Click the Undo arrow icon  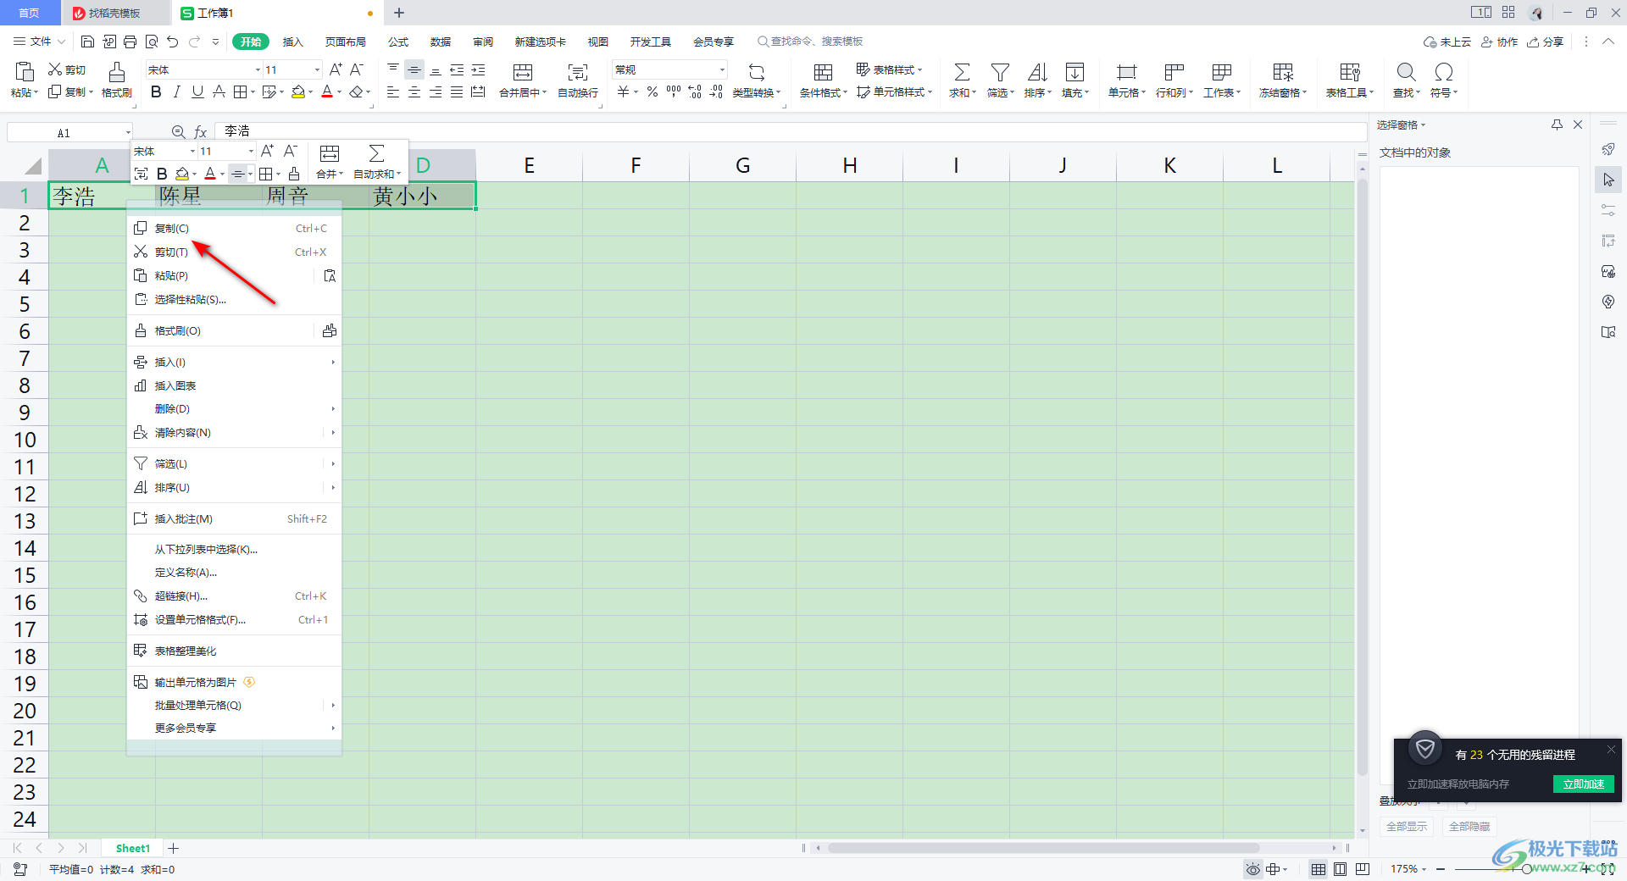coord(173,42)
